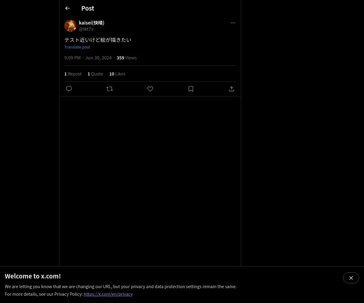The image size is (364, 303).
Task: Open the kaisei(快晴) display name
Action: [92, 23]
